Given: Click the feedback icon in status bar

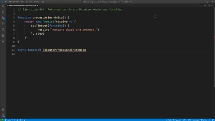Looking at the screenshot, I should click(x=210, y=120).
